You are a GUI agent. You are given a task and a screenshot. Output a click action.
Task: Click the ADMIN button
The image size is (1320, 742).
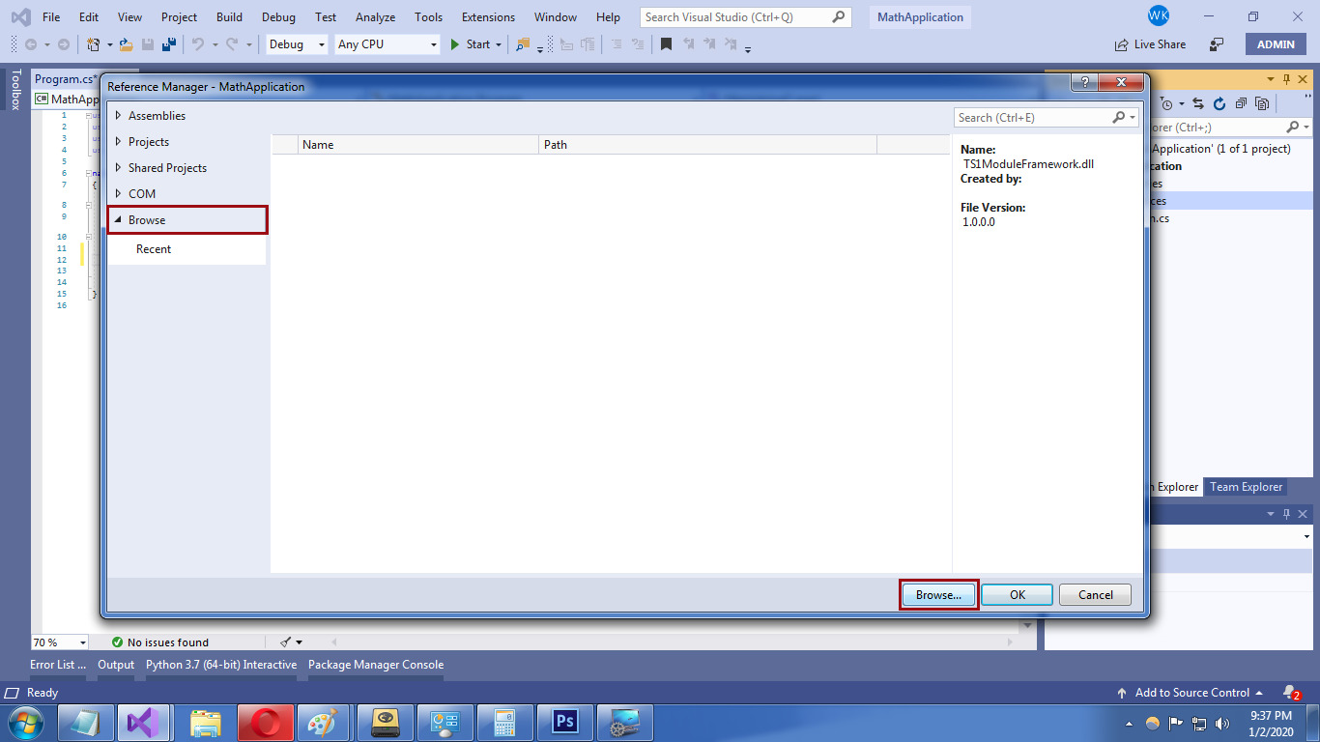[1277, 44]
